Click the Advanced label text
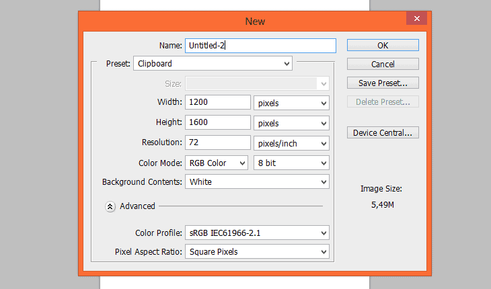This screenshot has height=289, width=491. 137,206
